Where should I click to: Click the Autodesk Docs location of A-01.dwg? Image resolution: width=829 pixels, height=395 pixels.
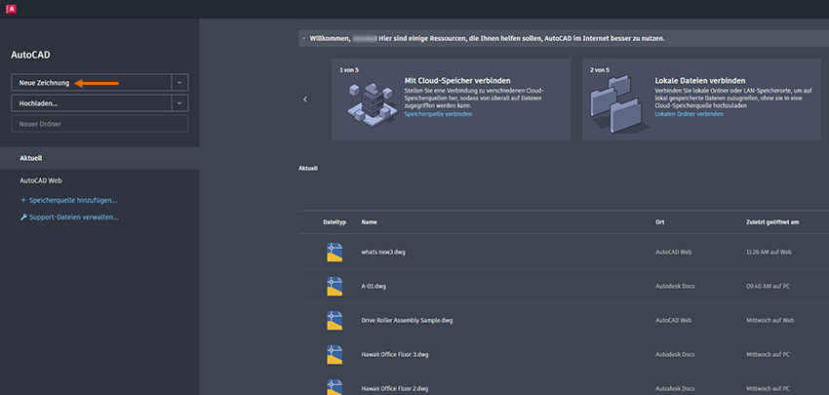[x=675, y=286]
